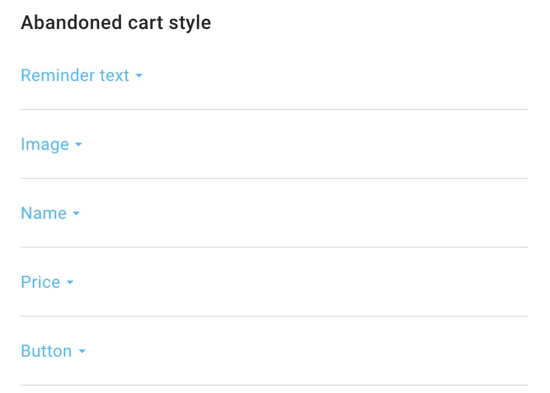550x393 pixels.
Task: Click the caret arrow next to Image
Action: coord(79,145)
